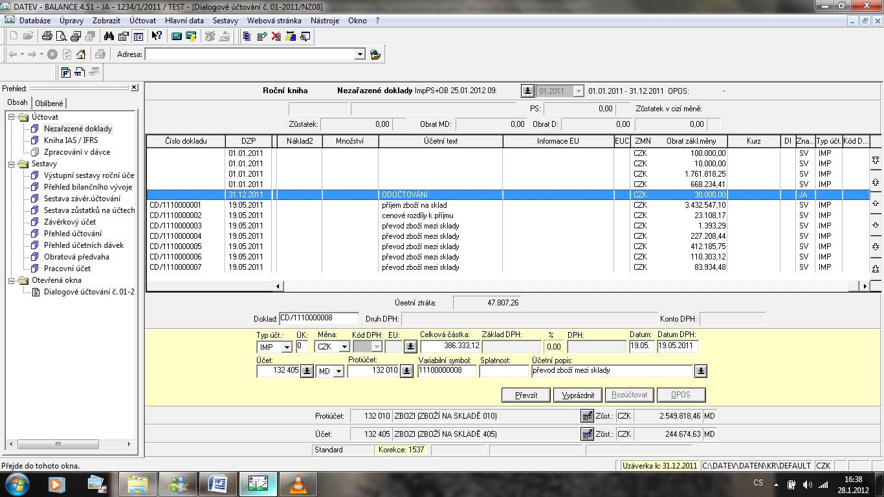Open Print Preview via magnifier page icon
884x497 pixels.
[x=61, y=36]
